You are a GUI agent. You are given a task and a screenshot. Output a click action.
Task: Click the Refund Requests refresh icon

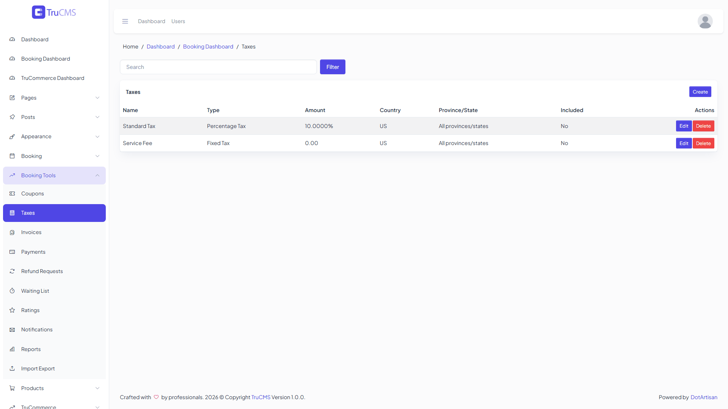(12, 271)
